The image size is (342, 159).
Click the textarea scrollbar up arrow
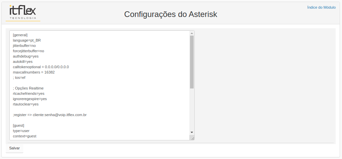point(192,33)
